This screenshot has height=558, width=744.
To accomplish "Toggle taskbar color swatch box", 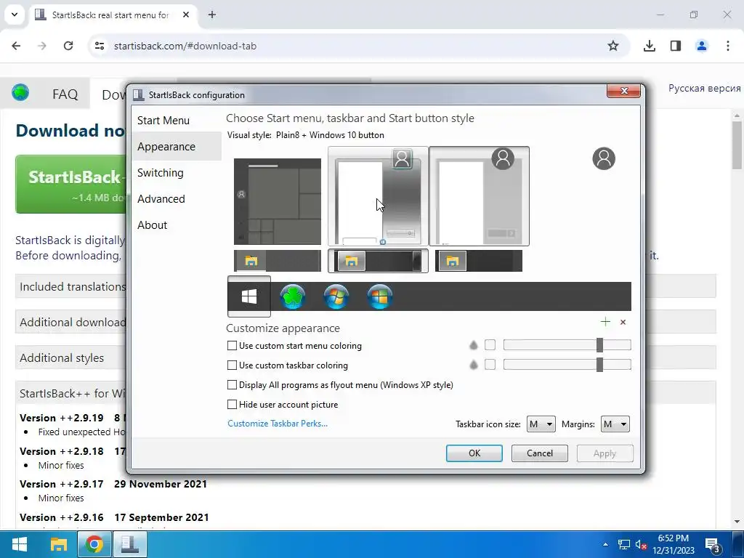I will pos(490,365).
